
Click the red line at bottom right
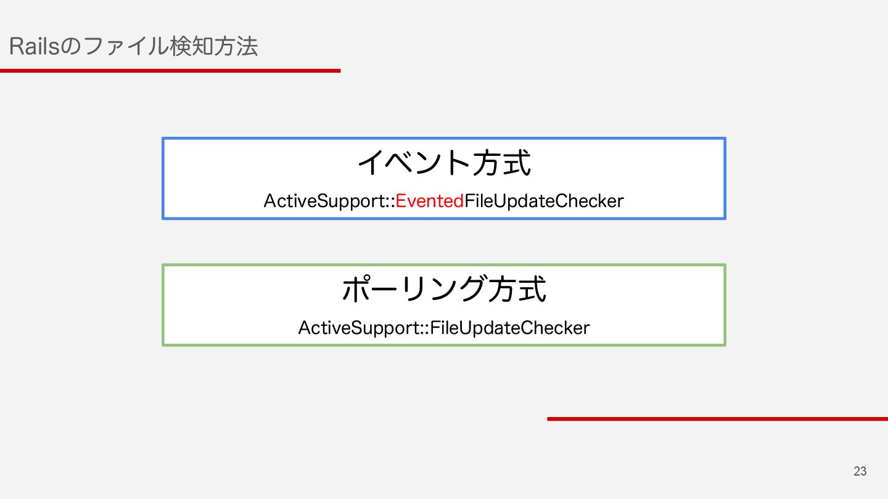717,419
